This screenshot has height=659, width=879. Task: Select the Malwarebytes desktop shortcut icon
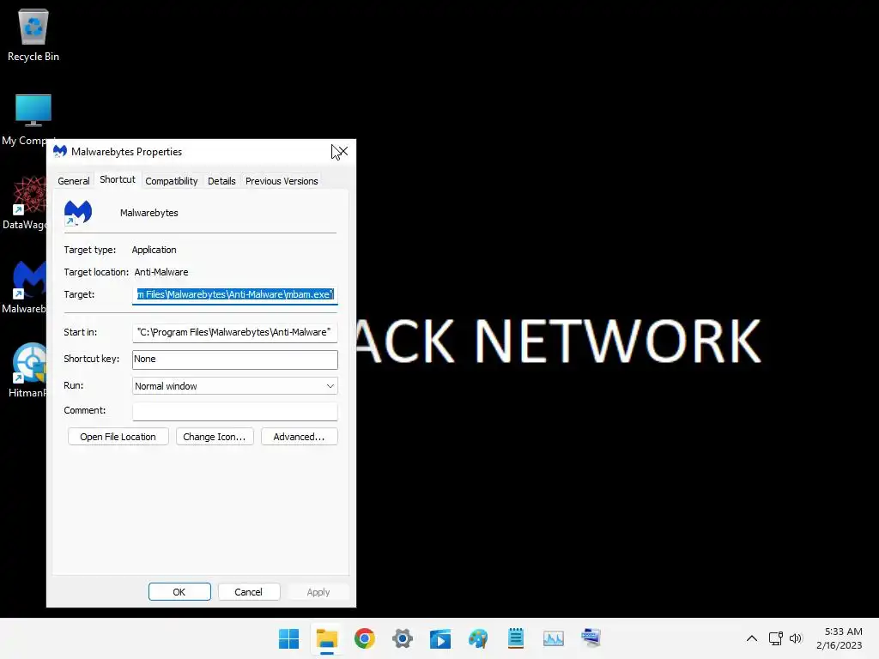click(25, 287)
